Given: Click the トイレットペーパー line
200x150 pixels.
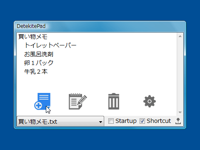Looking at the screenshot, I should pyautogui.click(x=50, y=45).
